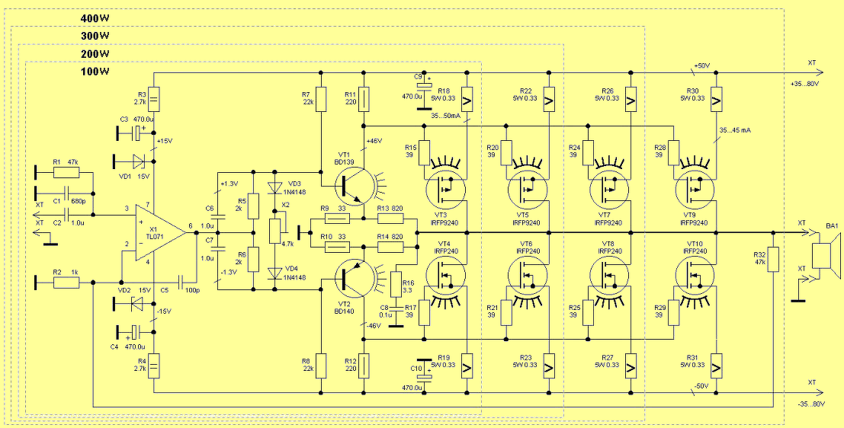The image size is (844, 428).
Task: Click the VT8 MOSFET symbol
Action: 609,275
